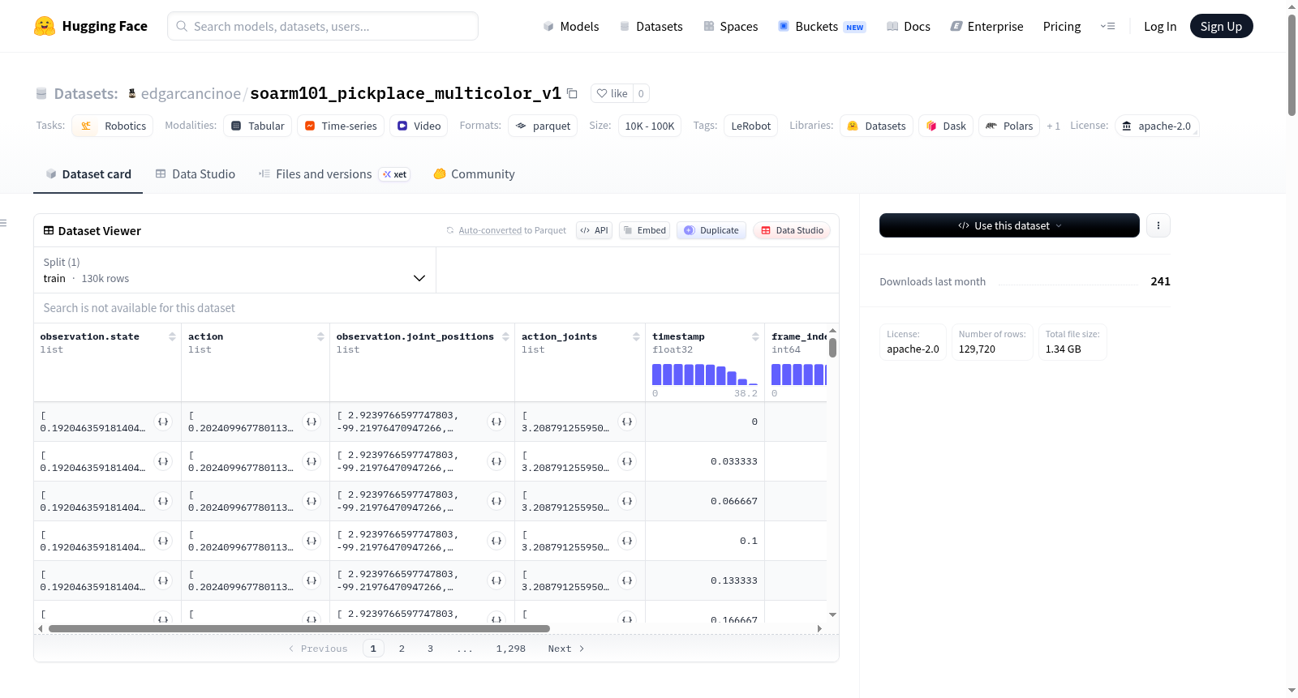This screenshot has height=698, width=1298.
Task: Select the Polars library tag
Action: coord(1009,126)
